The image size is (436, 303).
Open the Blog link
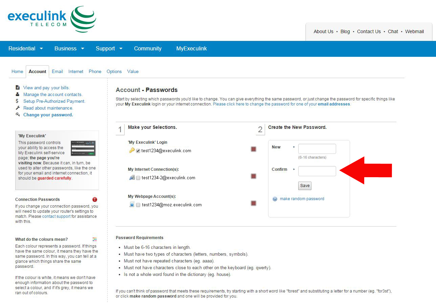tap(345, 31)
